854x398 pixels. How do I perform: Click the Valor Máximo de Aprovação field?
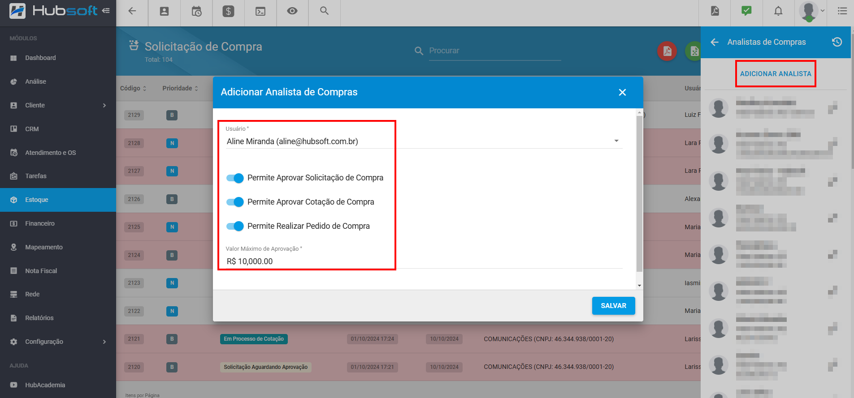point(424,261)
